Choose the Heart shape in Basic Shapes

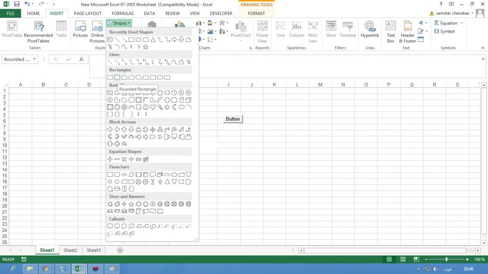(153, 107)
